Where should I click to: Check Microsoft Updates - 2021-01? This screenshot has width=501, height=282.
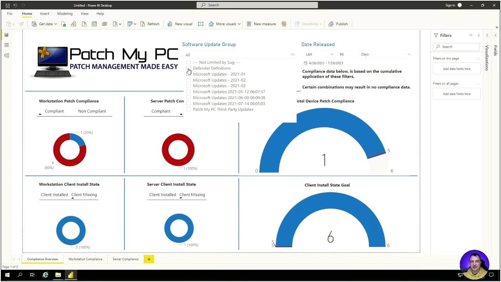189,74
